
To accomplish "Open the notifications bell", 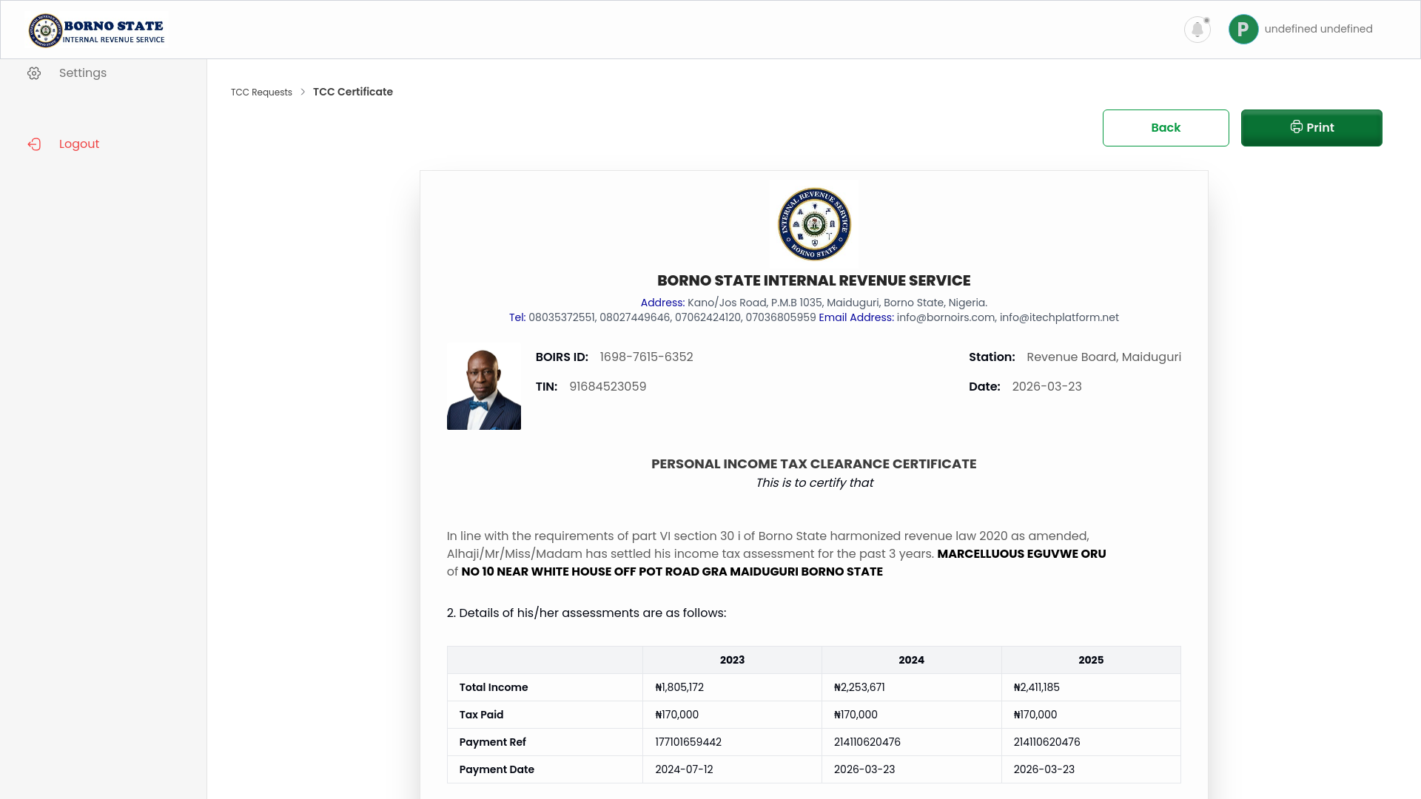I will pos(1197,30).
